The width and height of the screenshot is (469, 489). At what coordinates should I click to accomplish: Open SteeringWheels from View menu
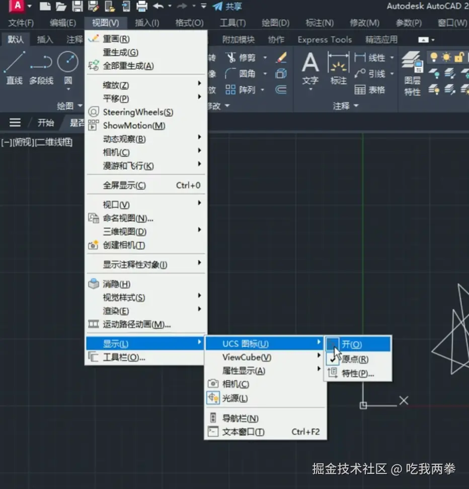[x=145, y=112]
